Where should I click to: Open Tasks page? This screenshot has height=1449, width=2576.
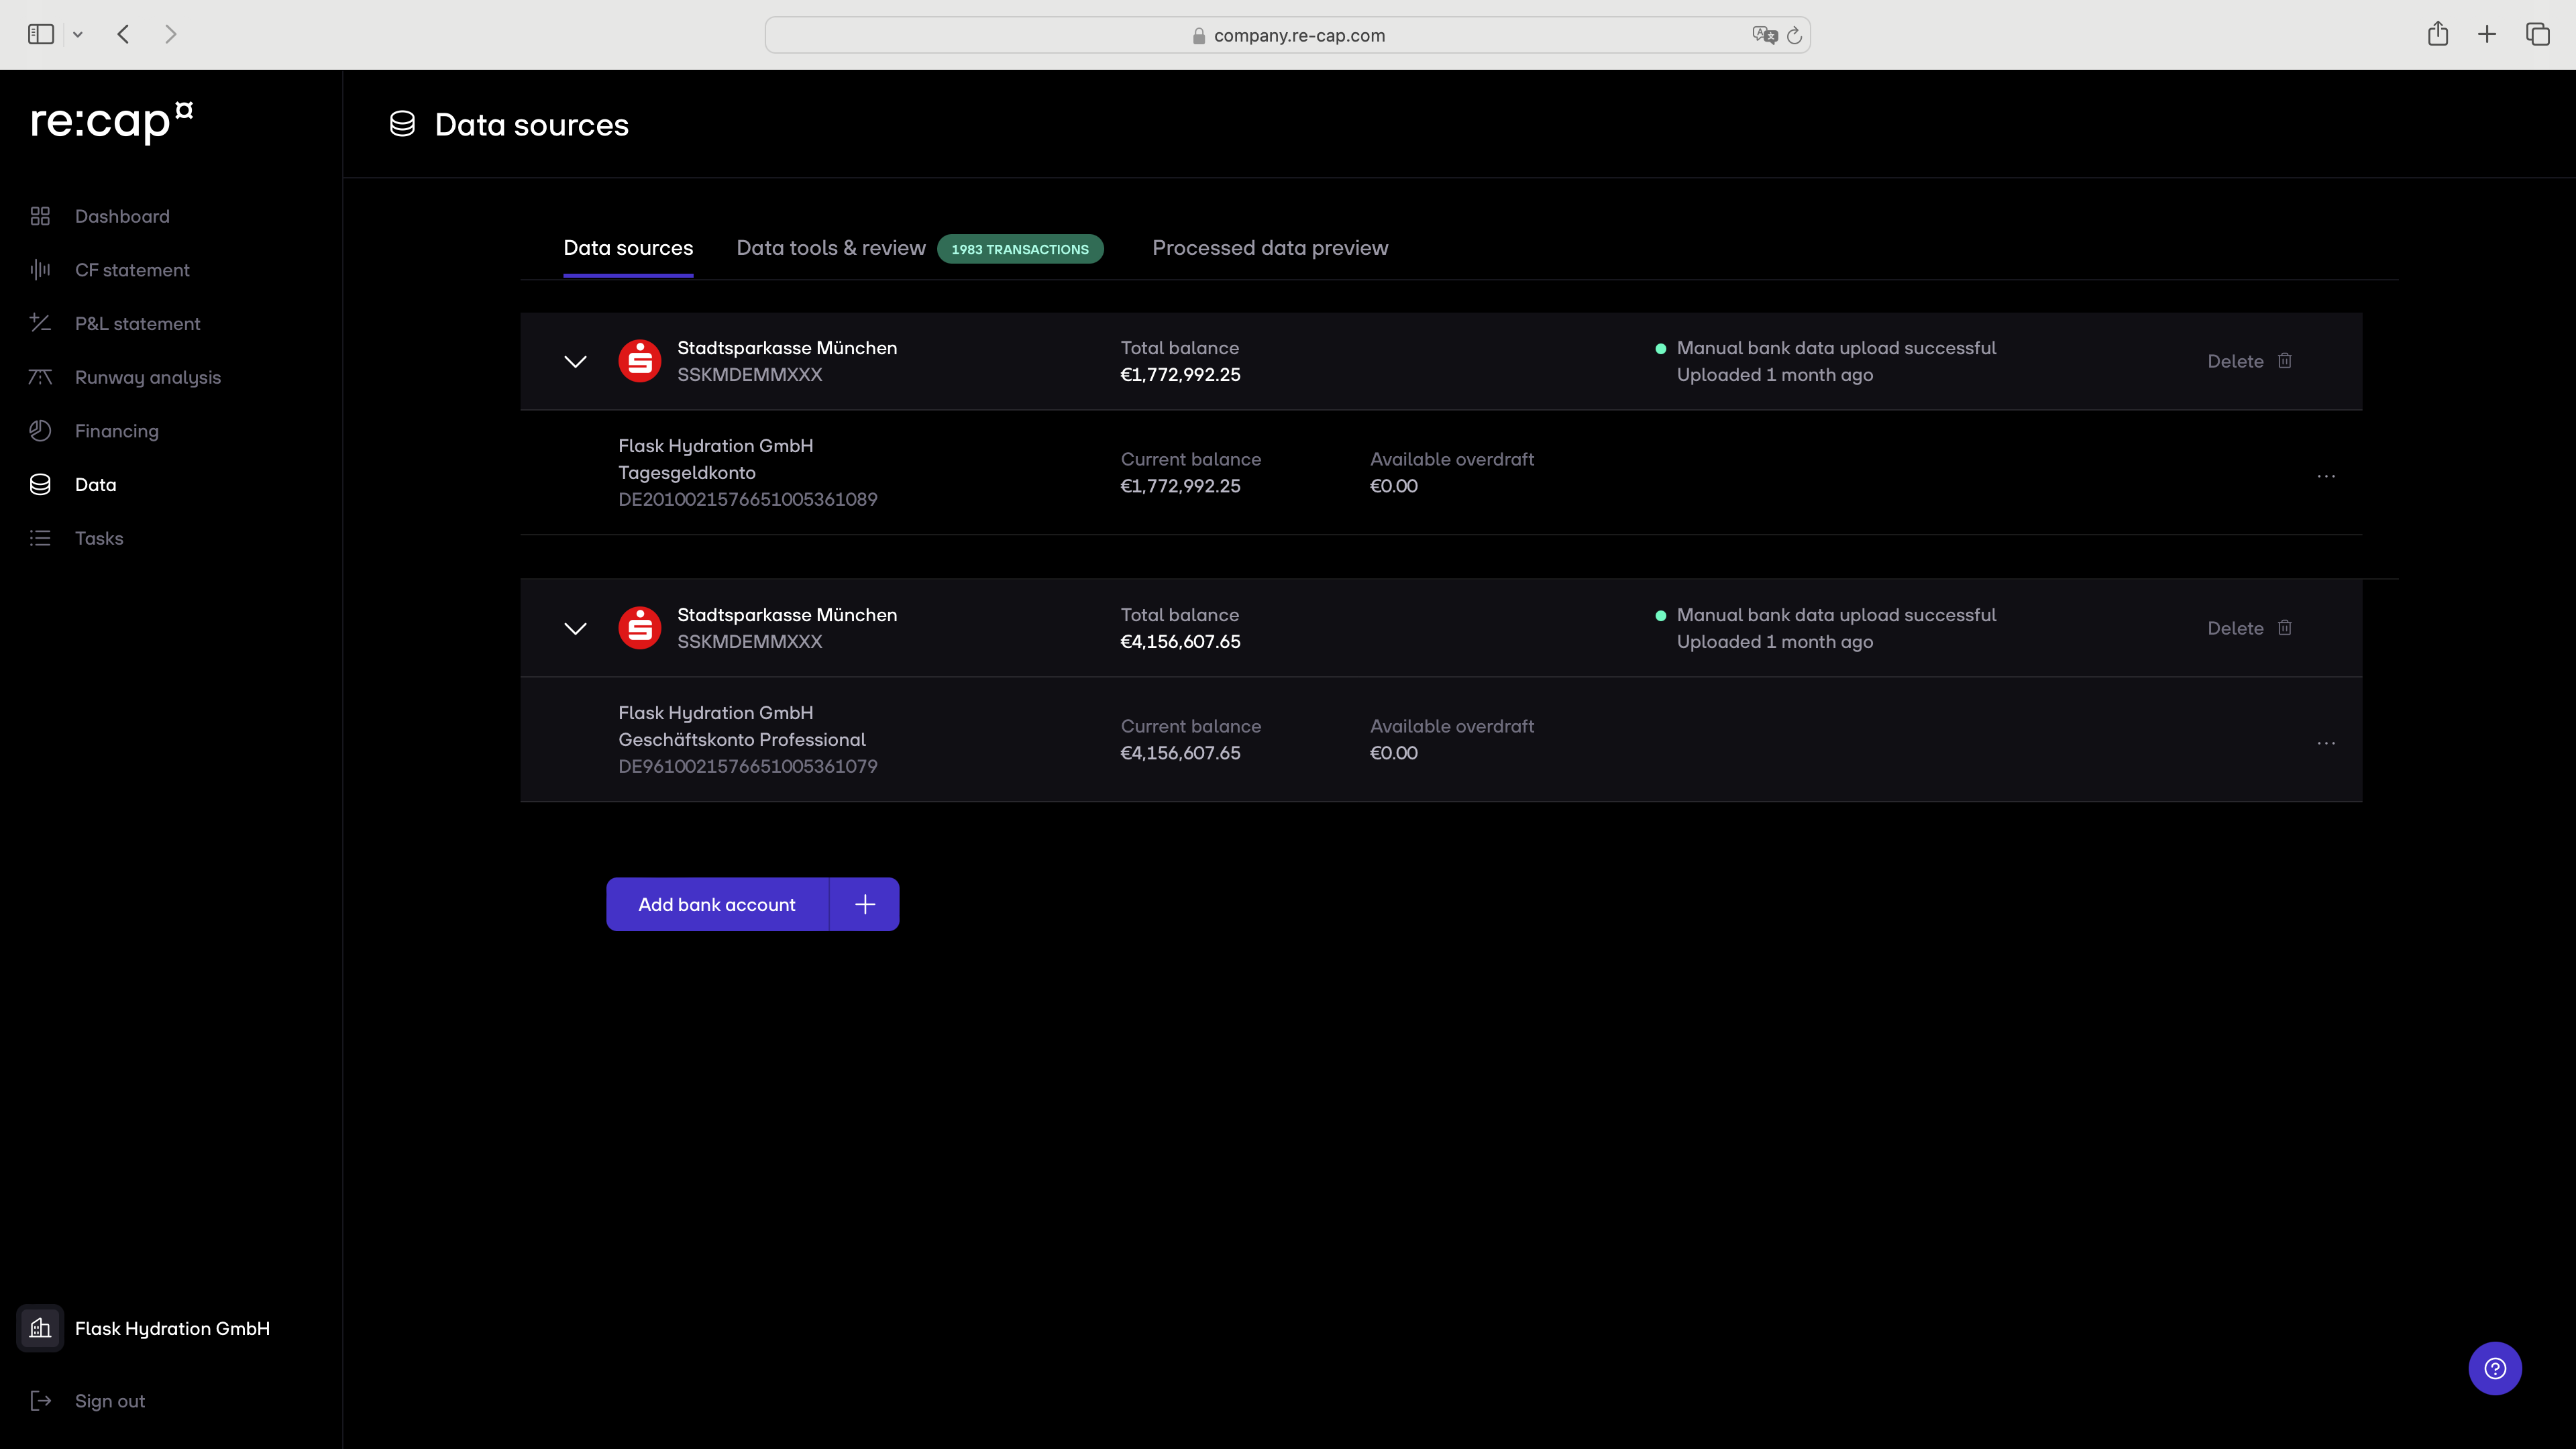pos(99,538)
